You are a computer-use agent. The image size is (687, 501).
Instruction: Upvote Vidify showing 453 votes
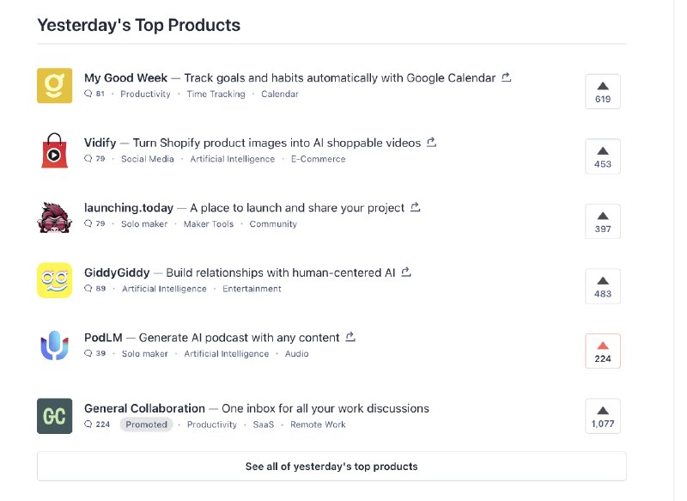coord(603,156)
